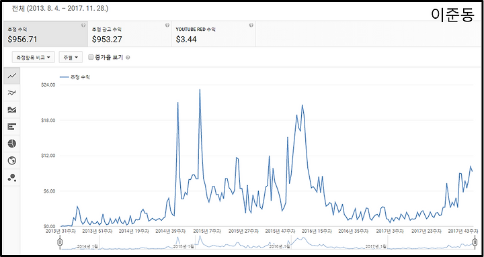Enable the 증가율 보기 checkbox
The width and height of the screenshot is (484, 257).
pos(91,57)
